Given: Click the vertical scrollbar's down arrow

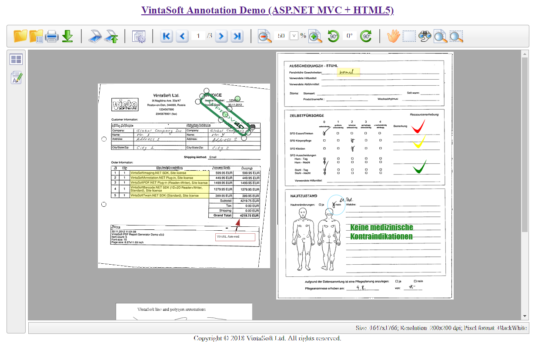Looking at the screenshot, I should [x=525, y=316].
